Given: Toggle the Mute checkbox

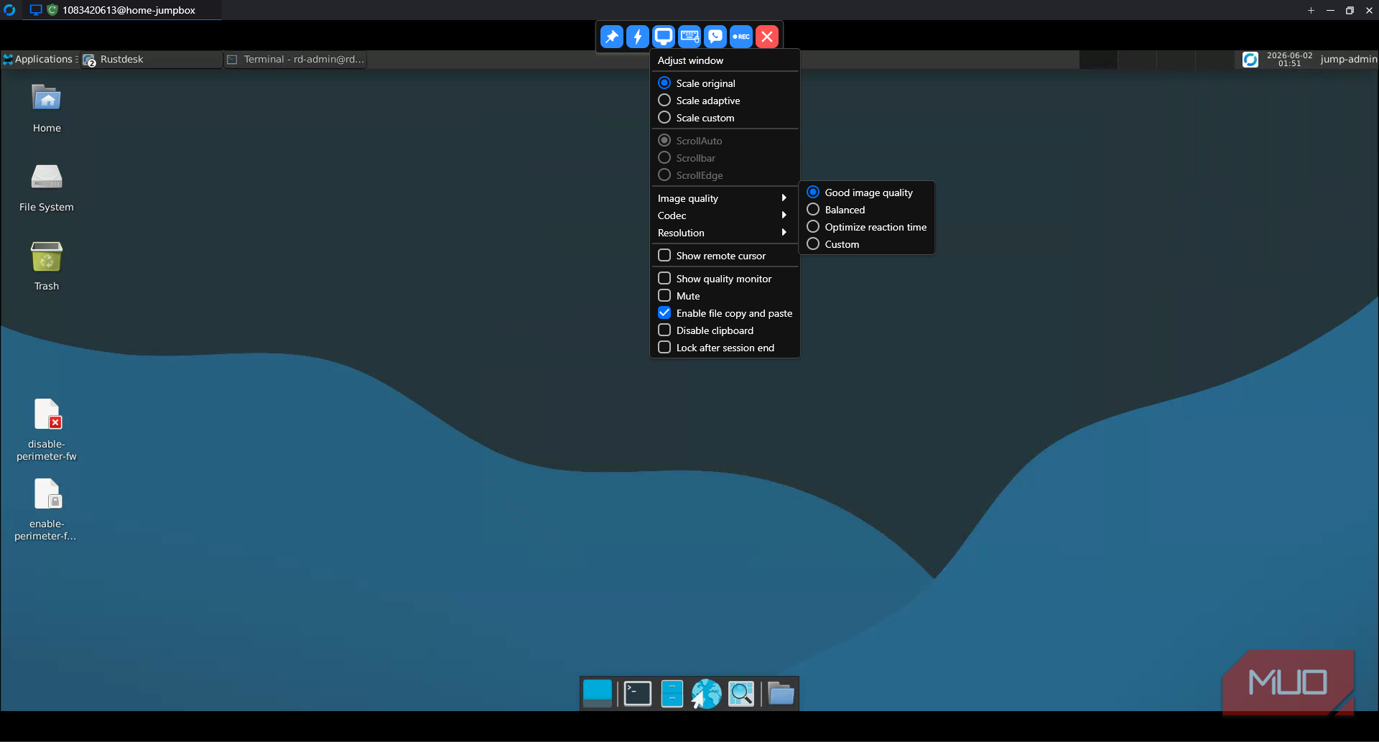Looking at the screenshot, I should click(x=725, y=296).
